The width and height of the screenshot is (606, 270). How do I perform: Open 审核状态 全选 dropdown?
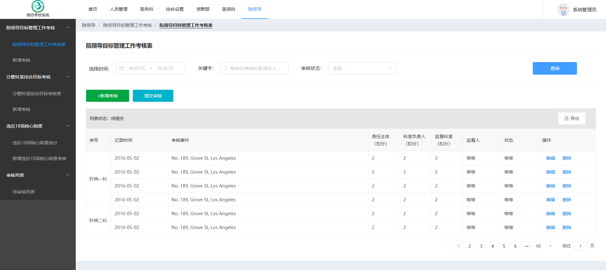coord(362,68)
